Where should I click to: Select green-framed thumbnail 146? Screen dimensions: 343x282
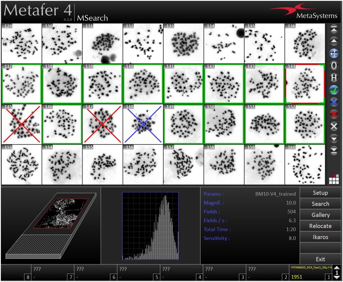click(62, 124)
